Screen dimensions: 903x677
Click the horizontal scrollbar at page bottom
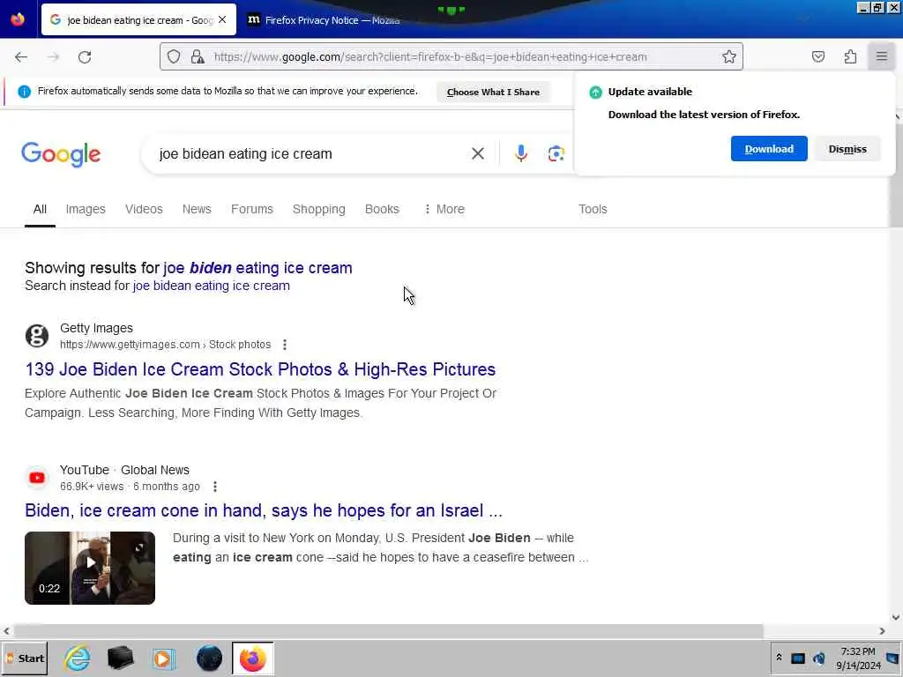(388, 631)
